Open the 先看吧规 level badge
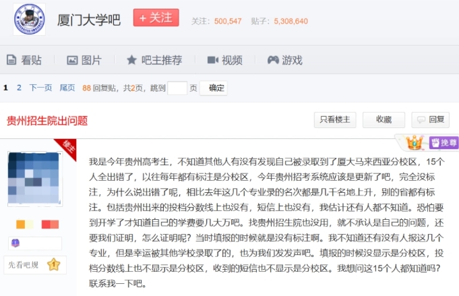 (x=35, y=265)
